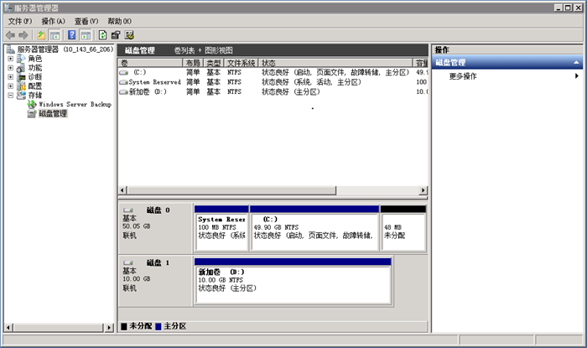
Task: Open the 查看(V) menu
Action: [x=86, y=21]
